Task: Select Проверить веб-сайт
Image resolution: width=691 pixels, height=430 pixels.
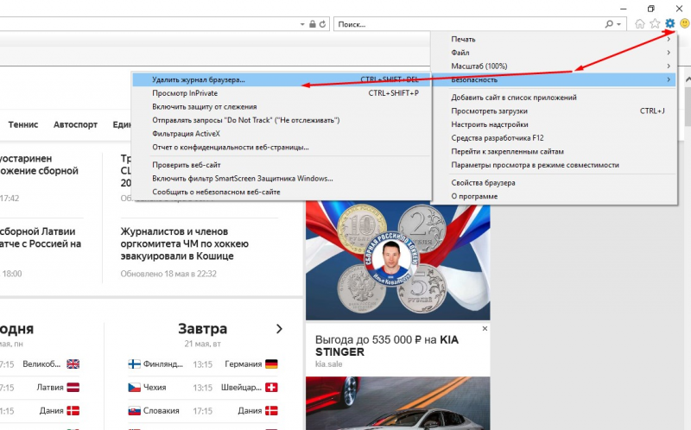Action: (x=282, y=165)
